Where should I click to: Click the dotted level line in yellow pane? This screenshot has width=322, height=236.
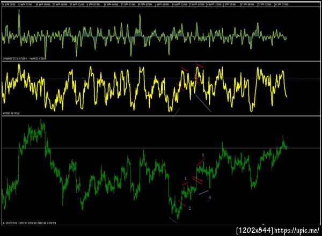tap(161, 79)
